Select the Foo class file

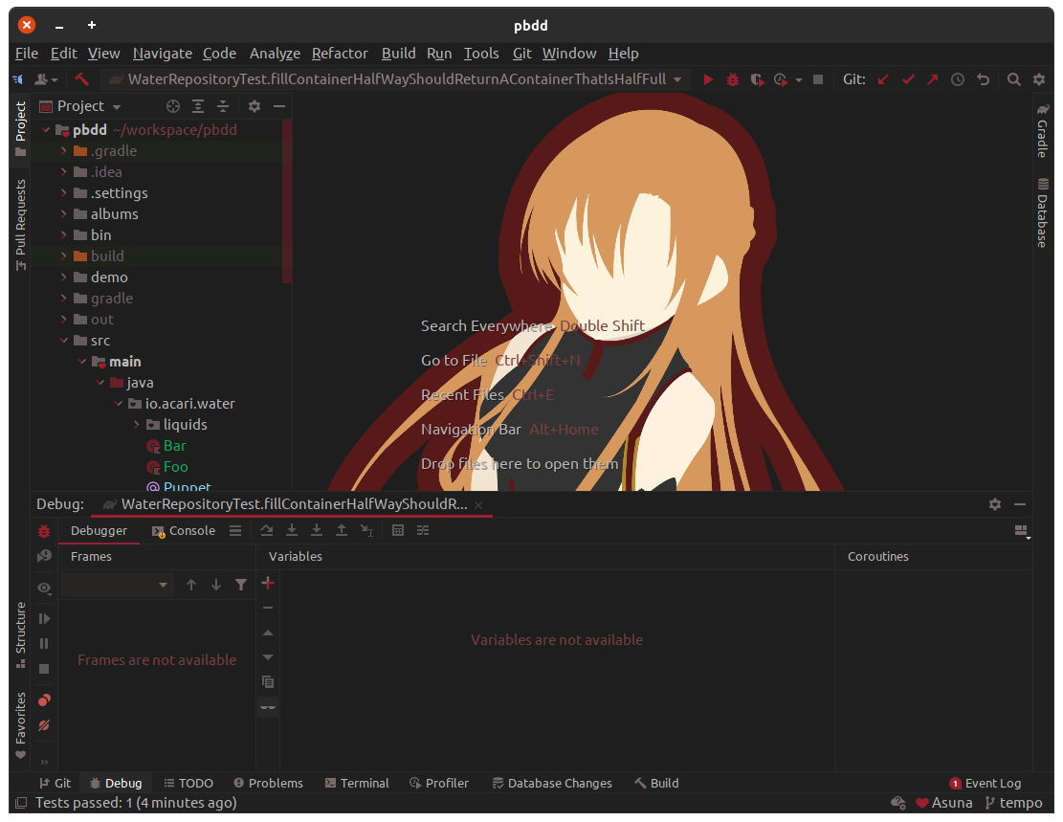point(167,467)
